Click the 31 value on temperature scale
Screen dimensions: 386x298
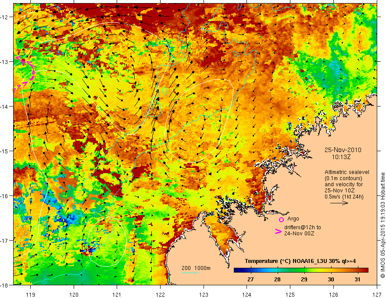tap(357, 279)
